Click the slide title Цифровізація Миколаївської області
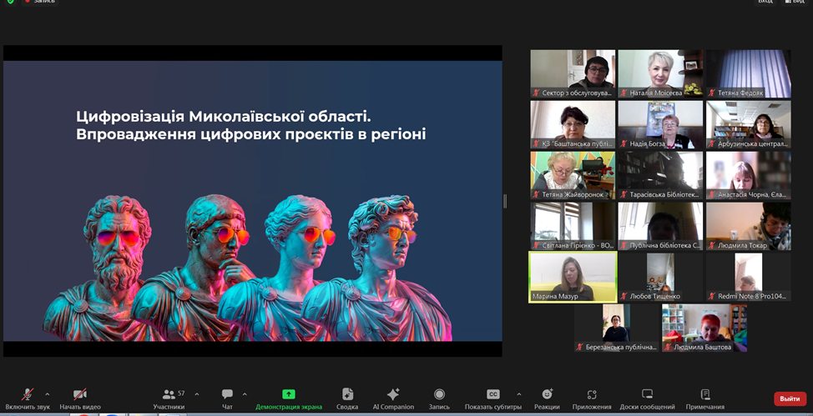 [x=224, y=116]
